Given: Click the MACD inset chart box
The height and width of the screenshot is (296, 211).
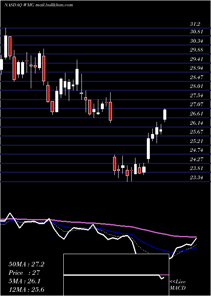Looking at the screenshot, I should coord(116,275).
